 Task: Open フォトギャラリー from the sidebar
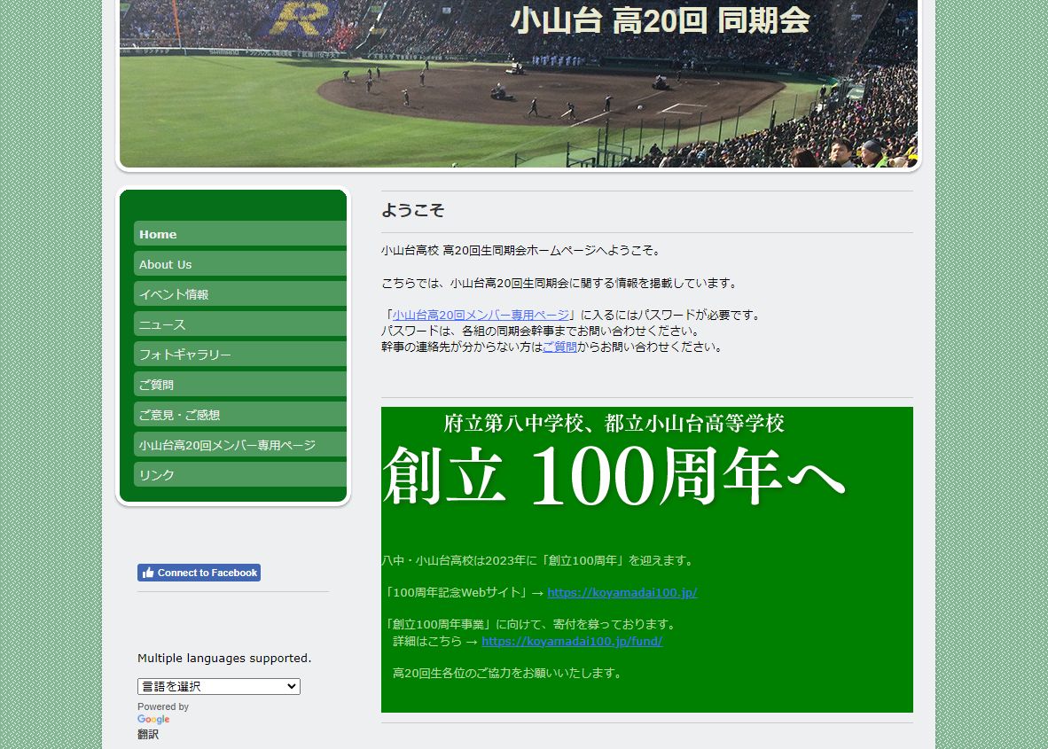point(239,355)
